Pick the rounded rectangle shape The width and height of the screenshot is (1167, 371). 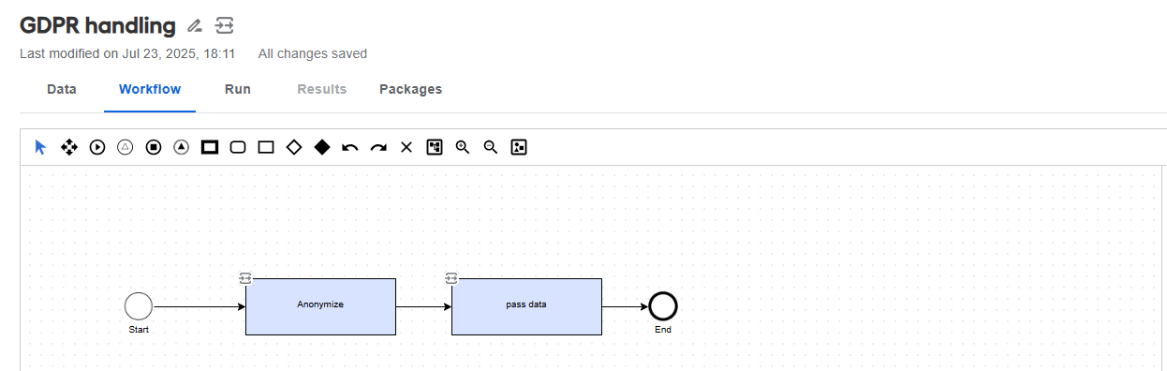(x=238, y=147)
